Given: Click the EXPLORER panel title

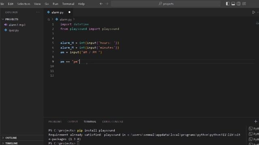Looking at the screenshot, I should point(11,12).
